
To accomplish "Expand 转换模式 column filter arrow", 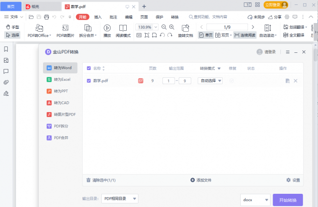I will pyautogui.click(x=219, y=69).
